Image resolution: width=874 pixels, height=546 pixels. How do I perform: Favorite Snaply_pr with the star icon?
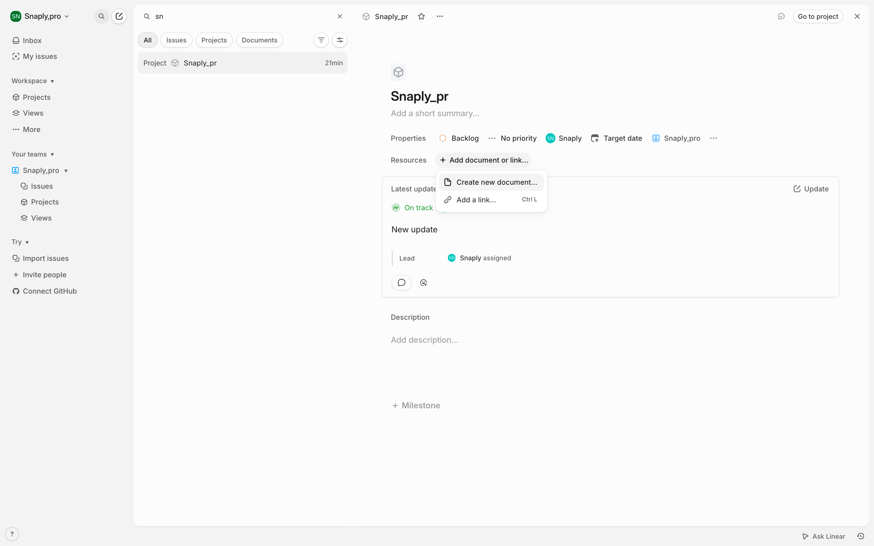(x=421, y=16)
